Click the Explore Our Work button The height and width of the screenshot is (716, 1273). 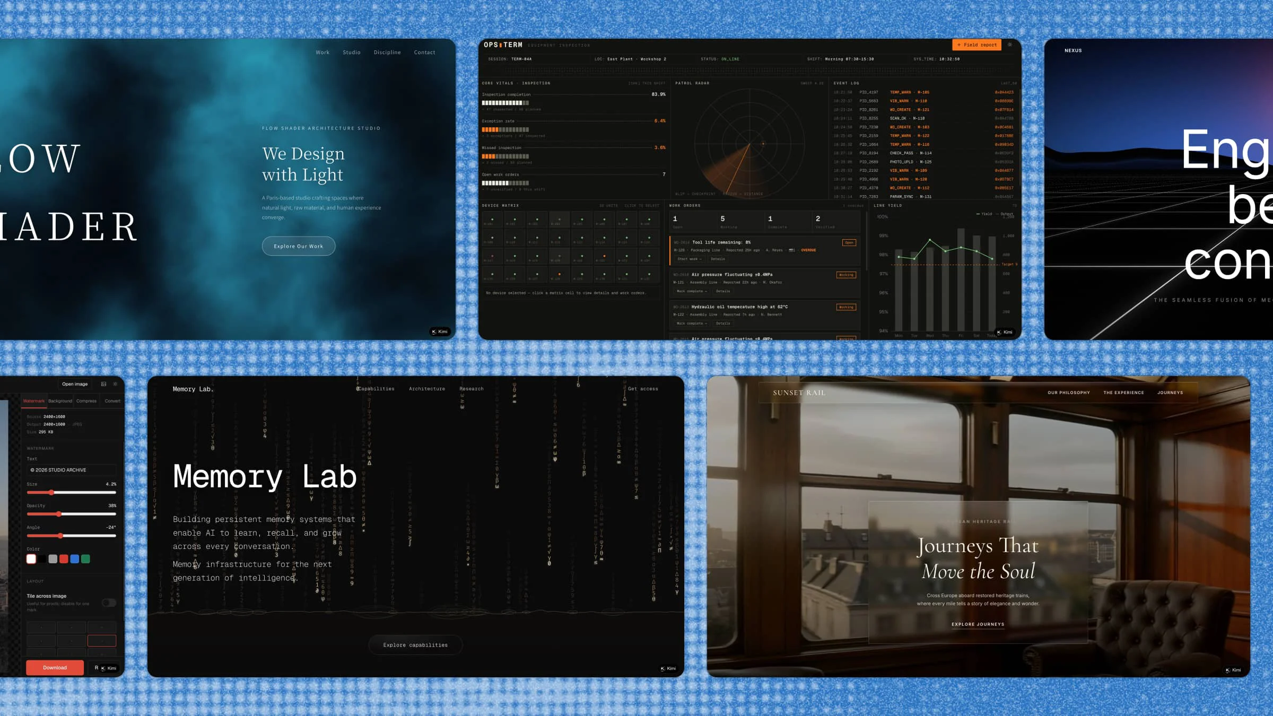(x=299, y=246)
